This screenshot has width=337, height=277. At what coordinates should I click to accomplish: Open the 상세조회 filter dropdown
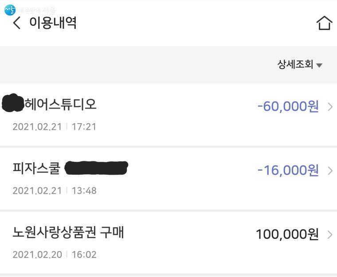pyautogui.click(x=295, y=65)
